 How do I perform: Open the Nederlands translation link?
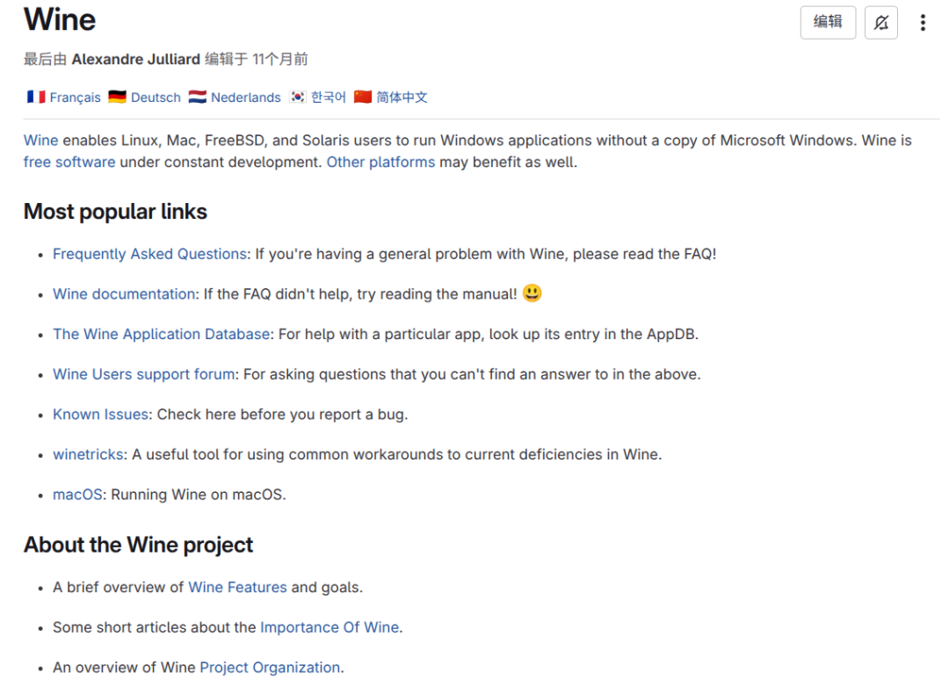(246, 98)
